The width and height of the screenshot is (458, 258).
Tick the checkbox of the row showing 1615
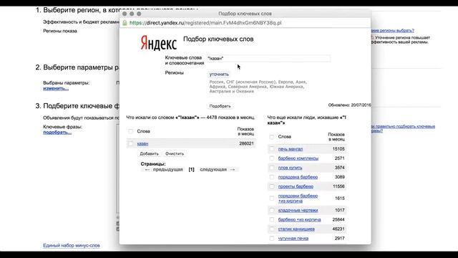pyautogui.click(x=272, y=199)
